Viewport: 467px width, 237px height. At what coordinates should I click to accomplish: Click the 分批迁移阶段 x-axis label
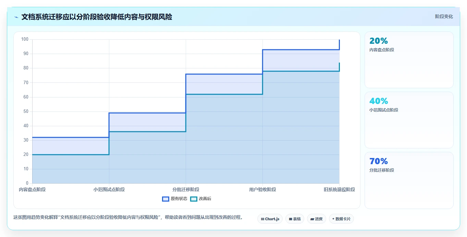186,189
